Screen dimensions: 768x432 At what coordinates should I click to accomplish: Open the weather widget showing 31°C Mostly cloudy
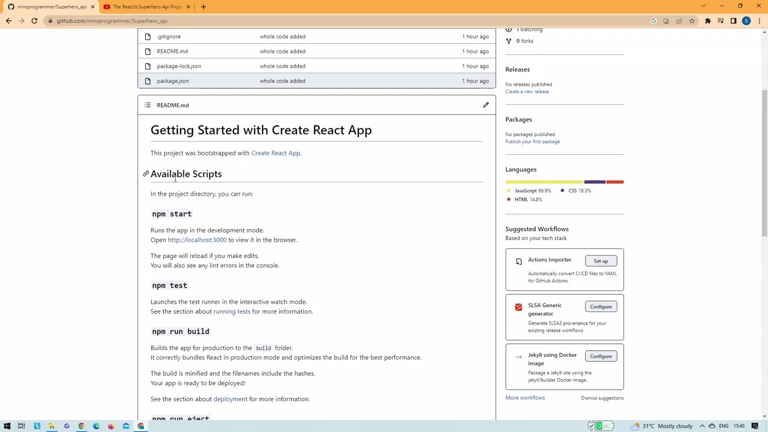(661, 426)
